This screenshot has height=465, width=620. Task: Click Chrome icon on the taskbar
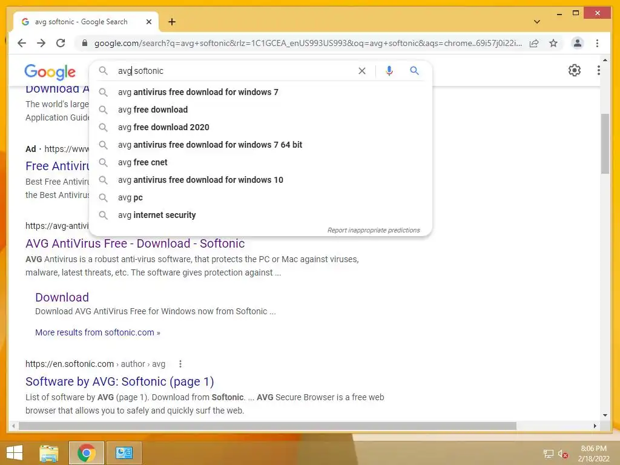tap(86, 453)
